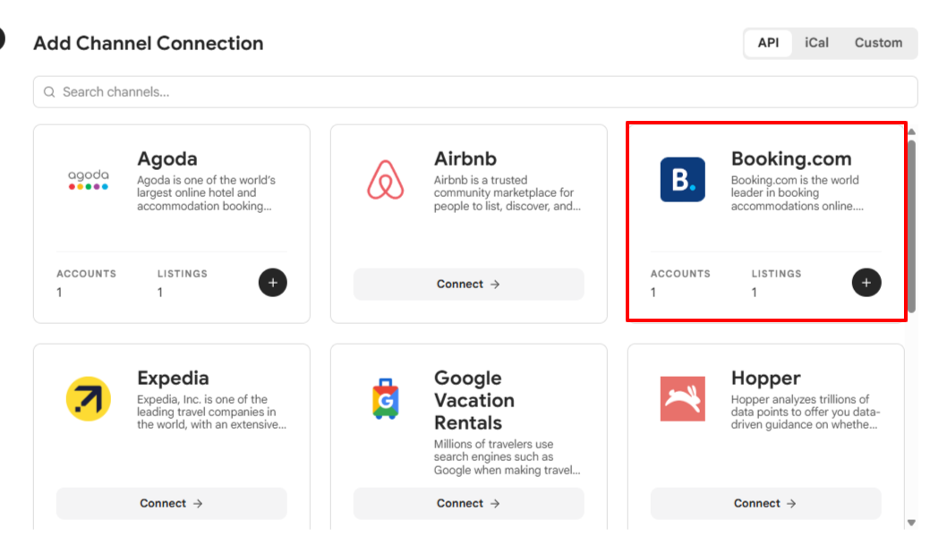
Task: Click the Hopper description text
Action: point(805,412)
